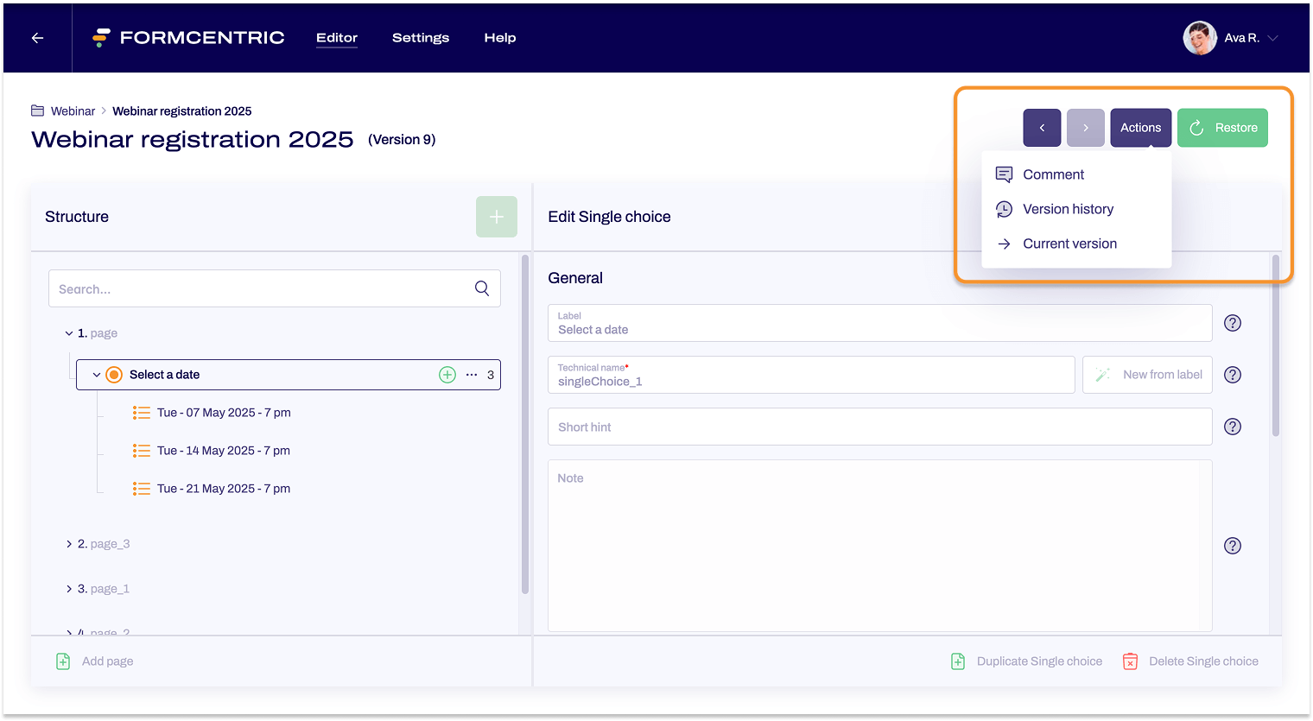This screenshot has height=721, width=1313.
Task: Click the Duplicate Single choice icon
Action: tap(958, 661)
